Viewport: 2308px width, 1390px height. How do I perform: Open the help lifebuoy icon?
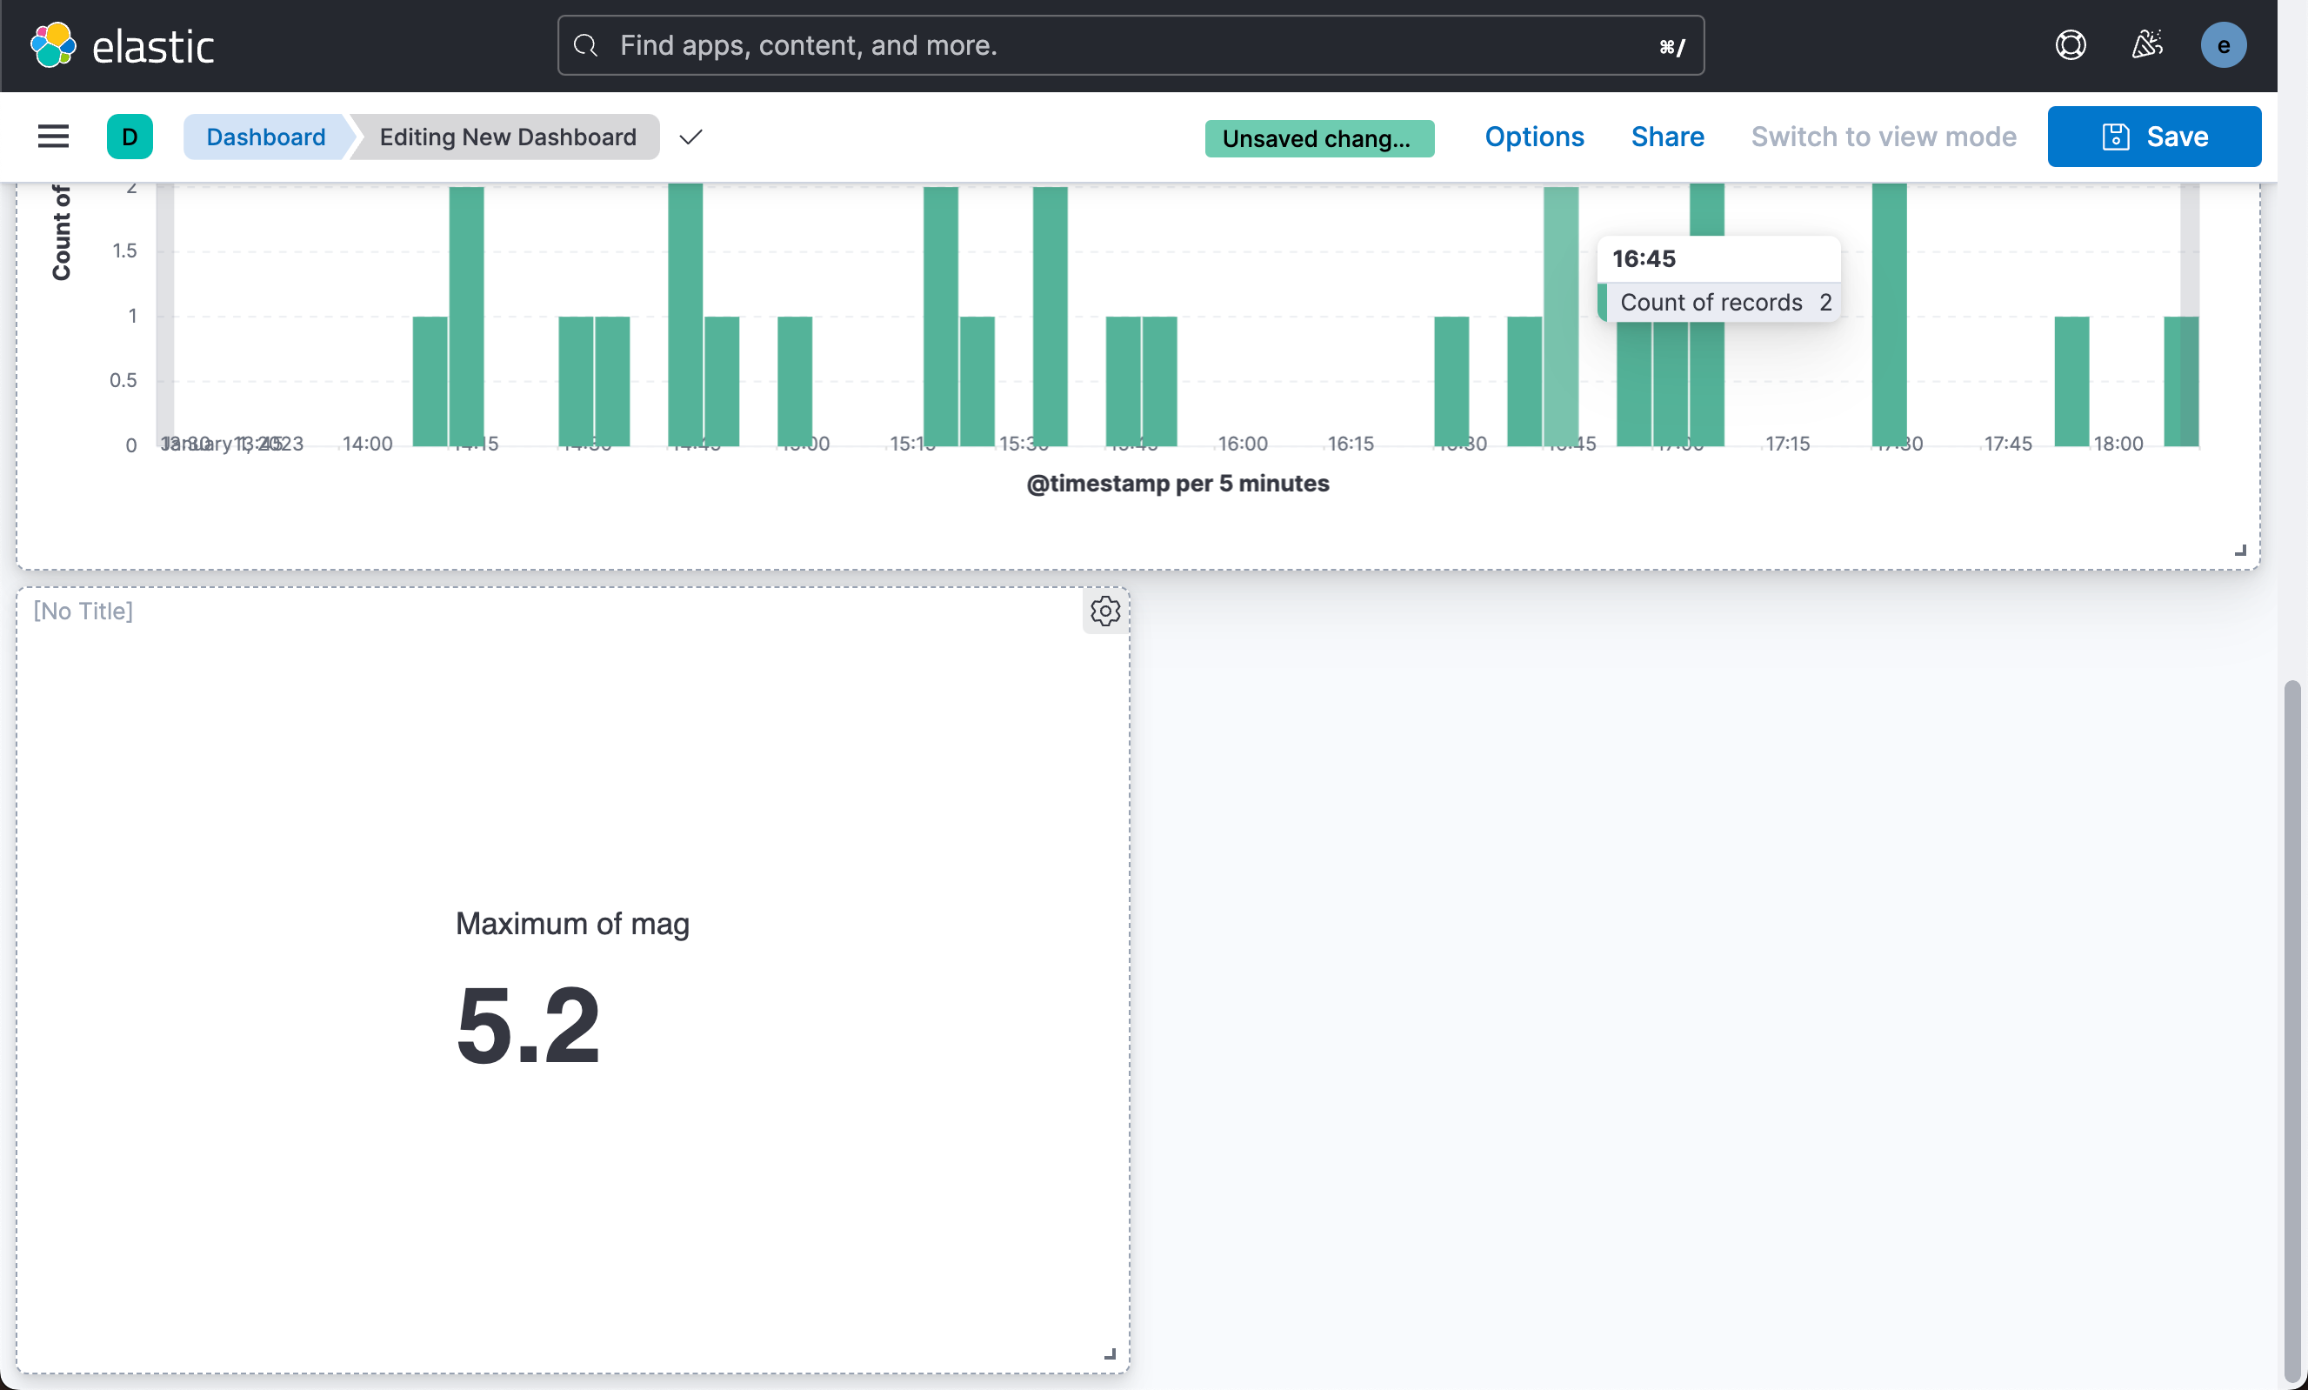[x=2071, y=45]
